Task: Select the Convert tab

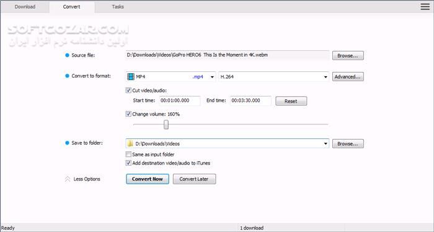Action: tap(71, 7)
